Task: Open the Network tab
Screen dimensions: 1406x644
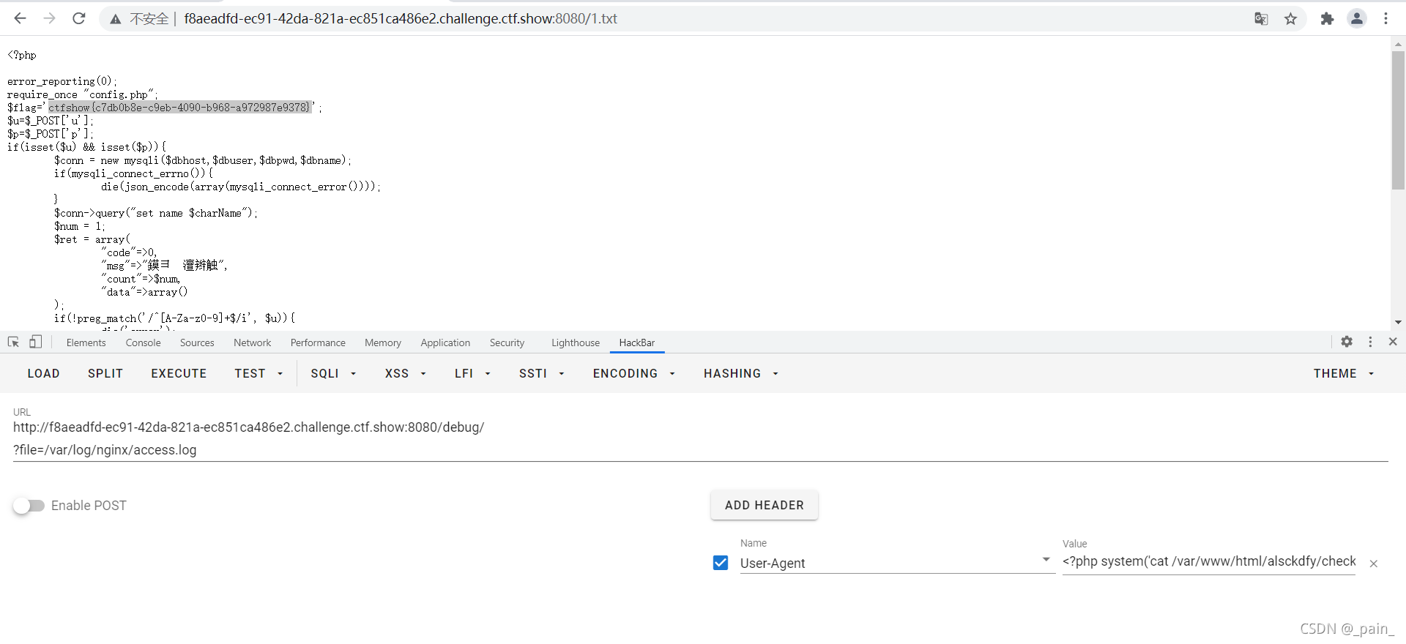Action: (x=253, y=342)
